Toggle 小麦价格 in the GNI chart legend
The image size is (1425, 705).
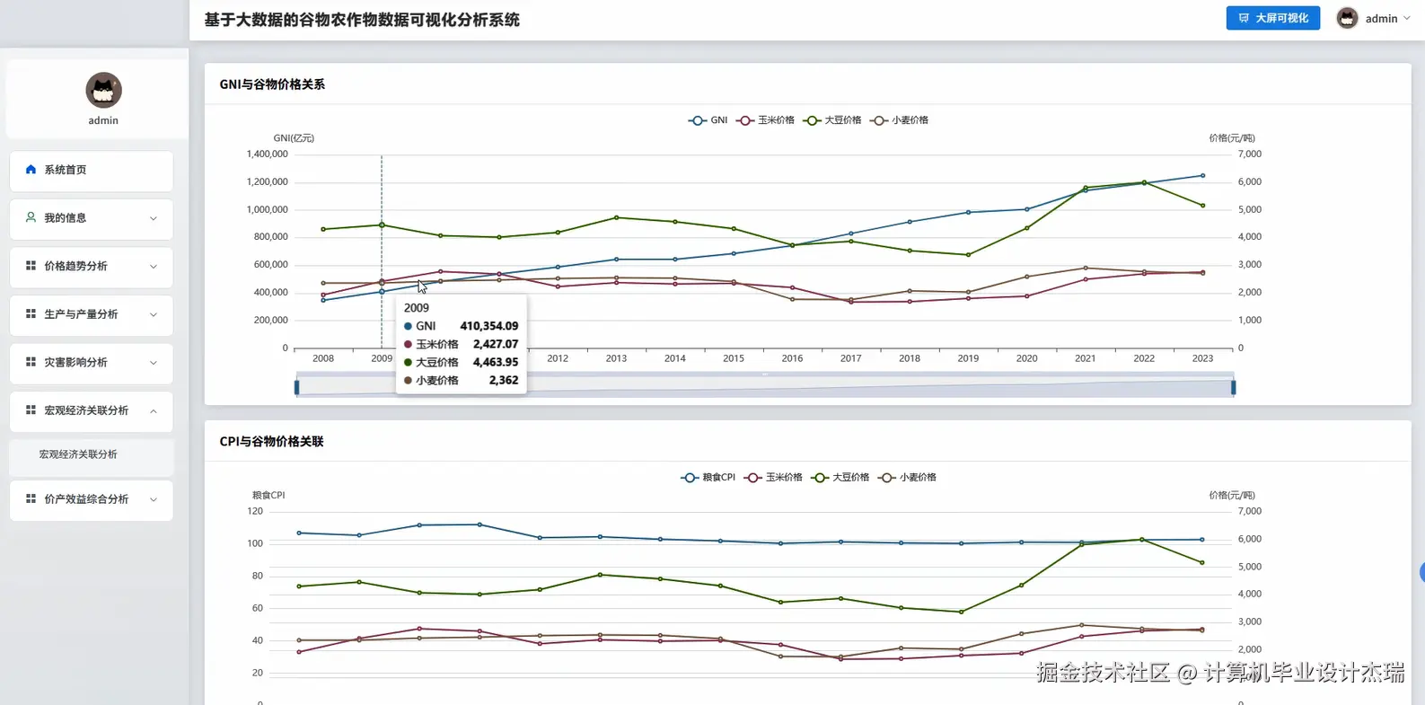point(899,120)
